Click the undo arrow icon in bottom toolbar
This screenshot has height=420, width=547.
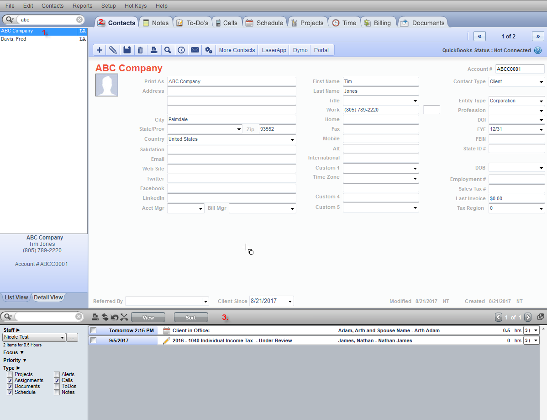pyautogui.click(x=115, y=317)
